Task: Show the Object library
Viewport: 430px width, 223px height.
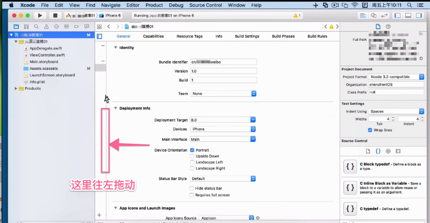Action: (x=388, y=151)
